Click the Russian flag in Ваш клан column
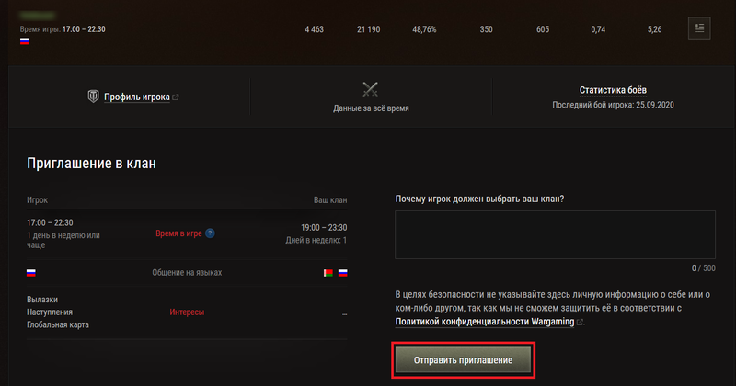 coord(342,273)
